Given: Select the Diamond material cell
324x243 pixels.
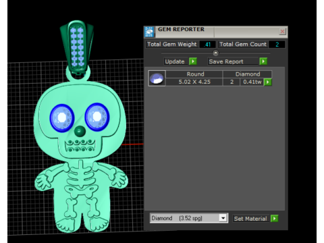Looking at the screenshot, I should 247,74.
